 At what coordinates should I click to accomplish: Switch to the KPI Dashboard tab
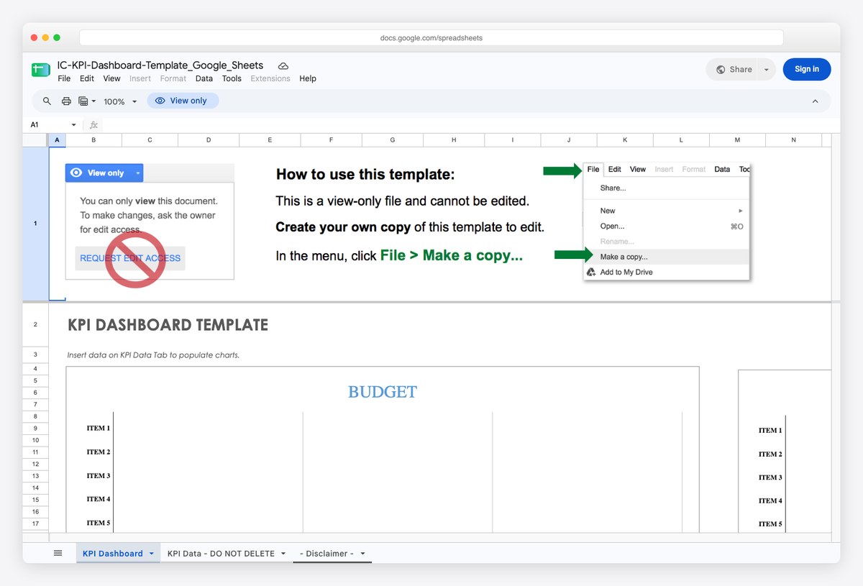tap(113, 554)
